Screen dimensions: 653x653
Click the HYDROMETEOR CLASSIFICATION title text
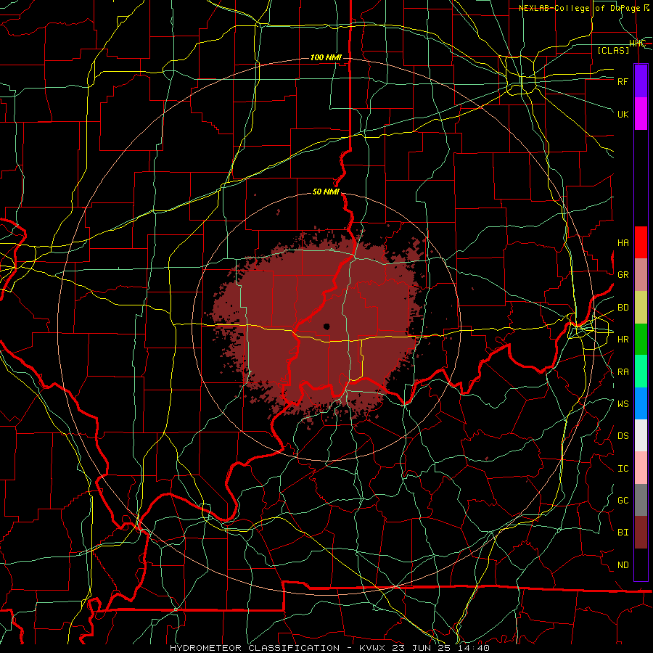pyautogui.click(x=255, y=648)
